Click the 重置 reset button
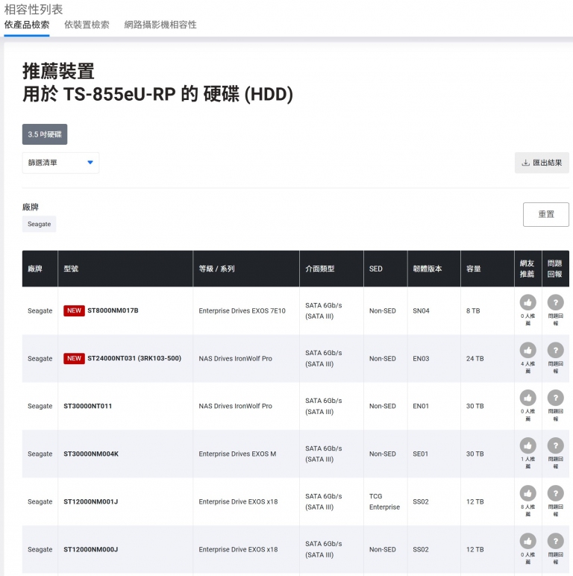The width and height of the screenshot is (573, 576). pyautogui.click(x=546, y=214)
